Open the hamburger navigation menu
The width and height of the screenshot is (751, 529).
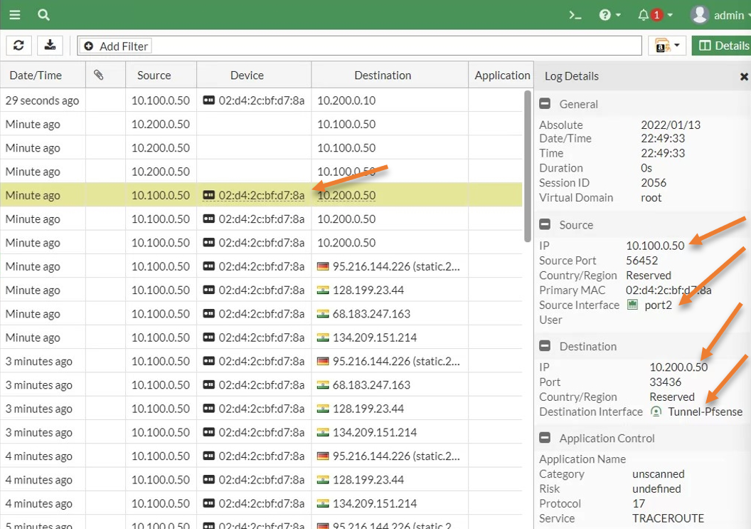pos(15,14)
